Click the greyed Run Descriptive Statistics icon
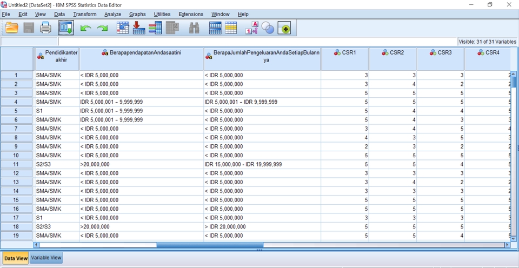 click(x=172, y=28)
